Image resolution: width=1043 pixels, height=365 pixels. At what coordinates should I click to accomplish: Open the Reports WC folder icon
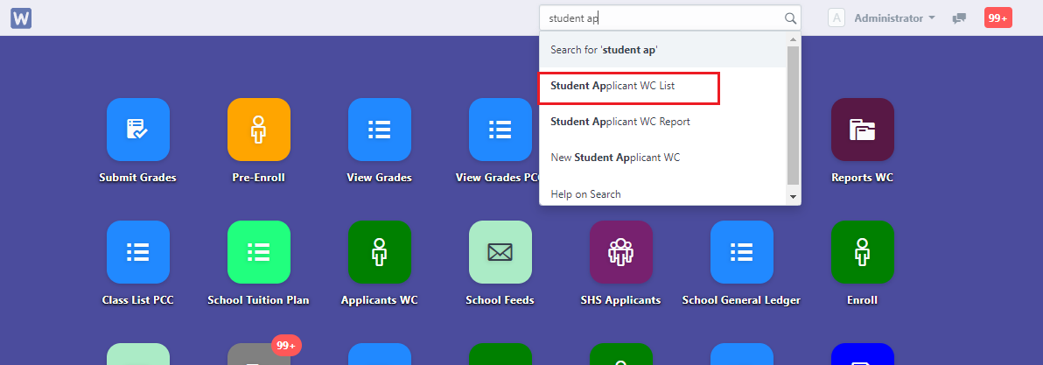[862, 130]
